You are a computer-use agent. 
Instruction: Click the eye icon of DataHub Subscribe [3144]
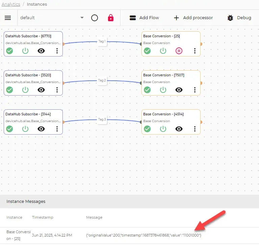[41, 129]
